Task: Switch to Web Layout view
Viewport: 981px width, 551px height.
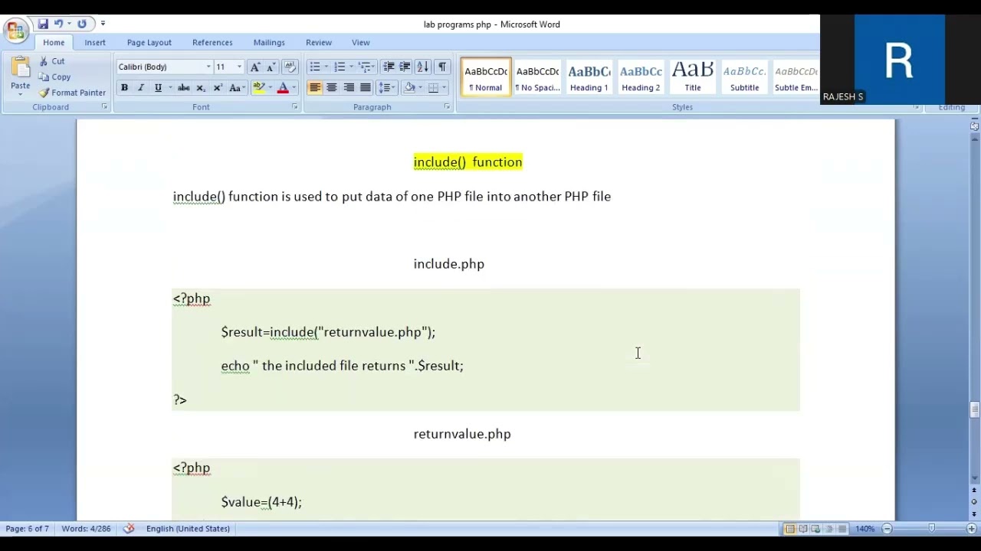Action: click(815, 529)
